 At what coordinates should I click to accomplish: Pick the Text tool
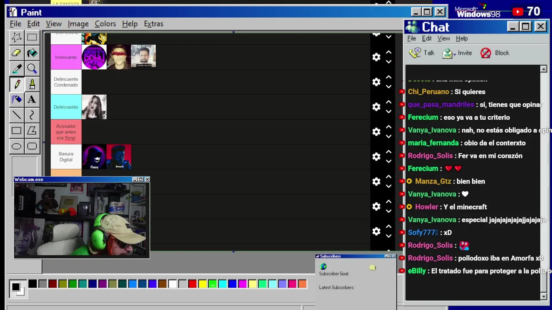[x=32, y=99]
